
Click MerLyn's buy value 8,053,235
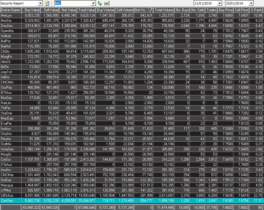[x=32, y=15]
